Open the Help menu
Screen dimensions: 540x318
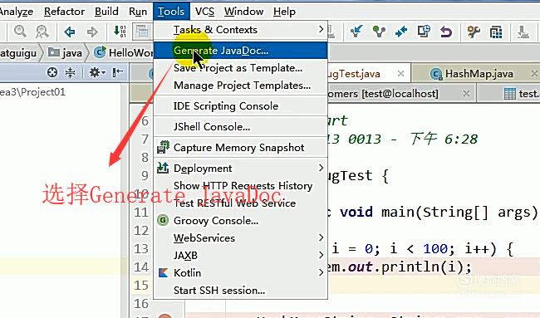coord(284,12)
